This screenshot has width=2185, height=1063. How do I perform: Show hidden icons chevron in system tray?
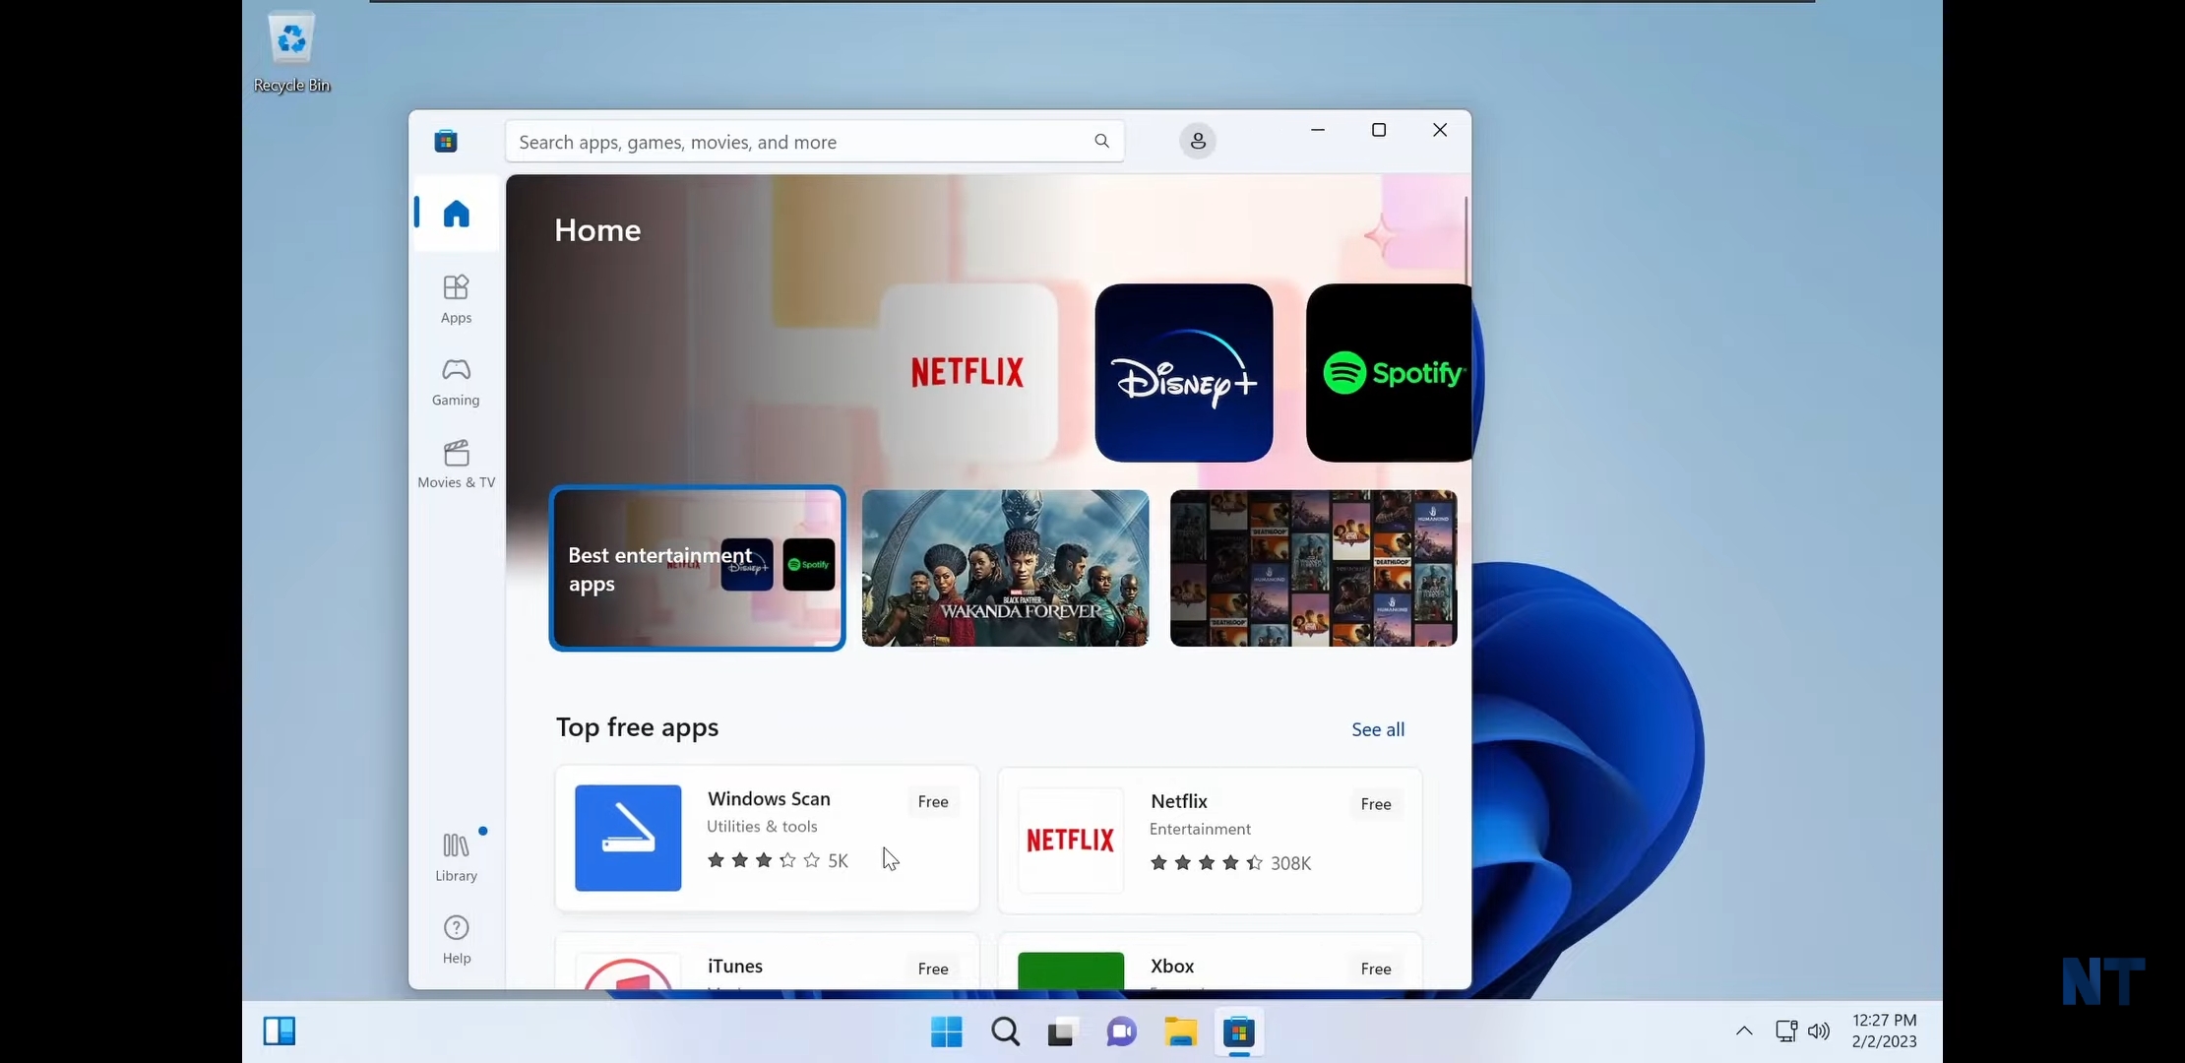click(1743, 1031)
